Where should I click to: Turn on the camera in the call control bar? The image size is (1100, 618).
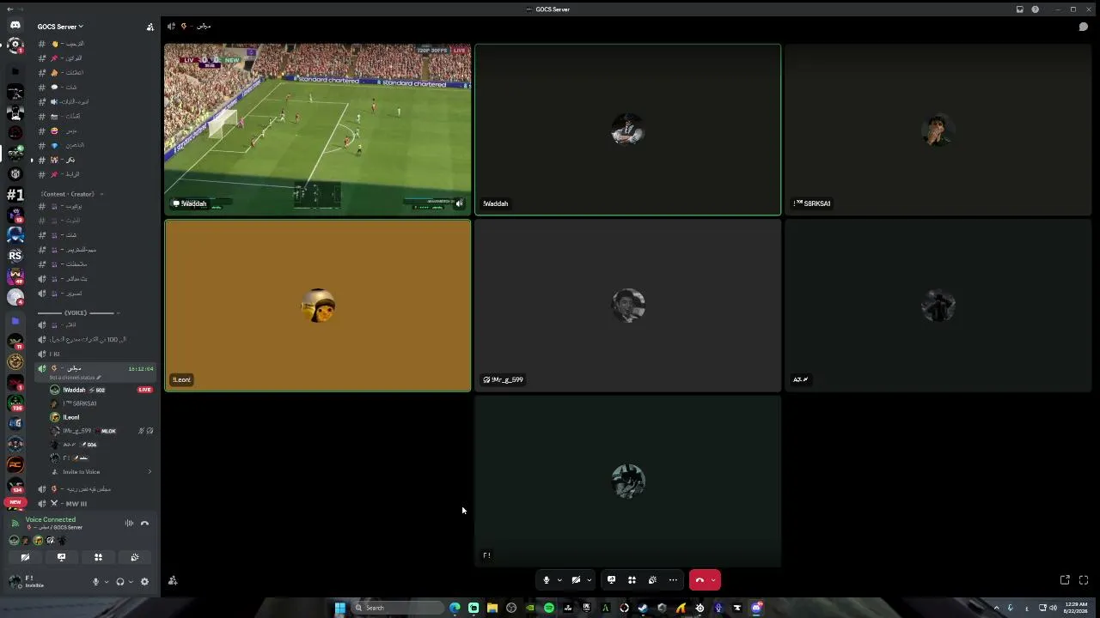(576, 580)
